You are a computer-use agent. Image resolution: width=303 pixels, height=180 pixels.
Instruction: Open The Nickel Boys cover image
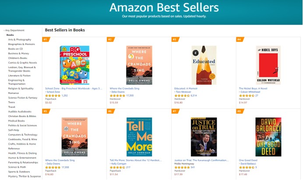click(268, 65)
